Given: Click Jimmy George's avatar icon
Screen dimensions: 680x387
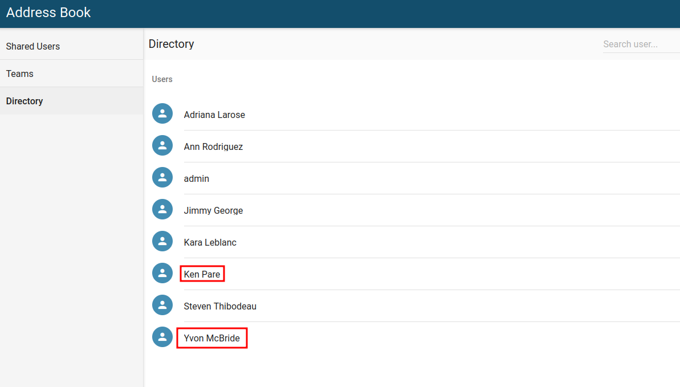Looking at the screenshot, I should (162, 209).
